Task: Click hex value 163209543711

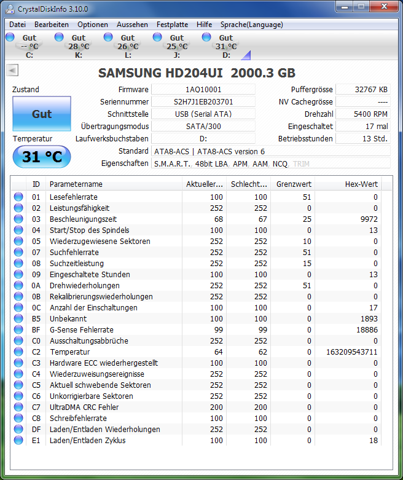Action: click(351, 352)
